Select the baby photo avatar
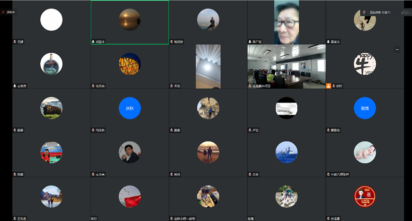 point(365,152)
